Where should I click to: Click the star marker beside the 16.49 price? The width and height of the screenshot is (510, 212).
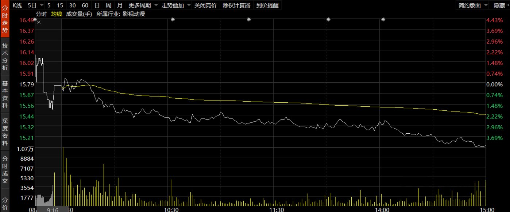pos(35,19)
